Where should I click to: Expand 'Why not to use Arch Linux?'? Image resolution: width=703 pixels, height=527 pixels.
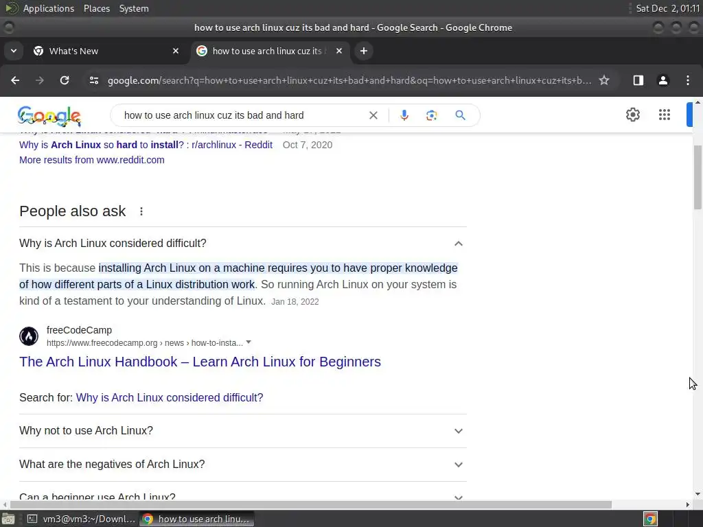click(x=242, y=431)
